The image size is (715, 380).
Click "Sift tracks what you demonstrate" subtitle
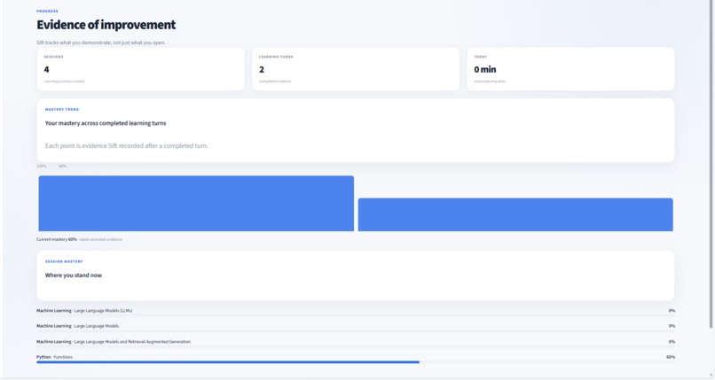tap(101, 43)
